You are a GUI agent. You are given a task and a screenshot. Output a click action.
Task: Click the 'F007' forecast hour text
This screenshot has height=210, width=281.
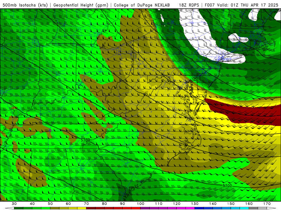click(210, 5)
